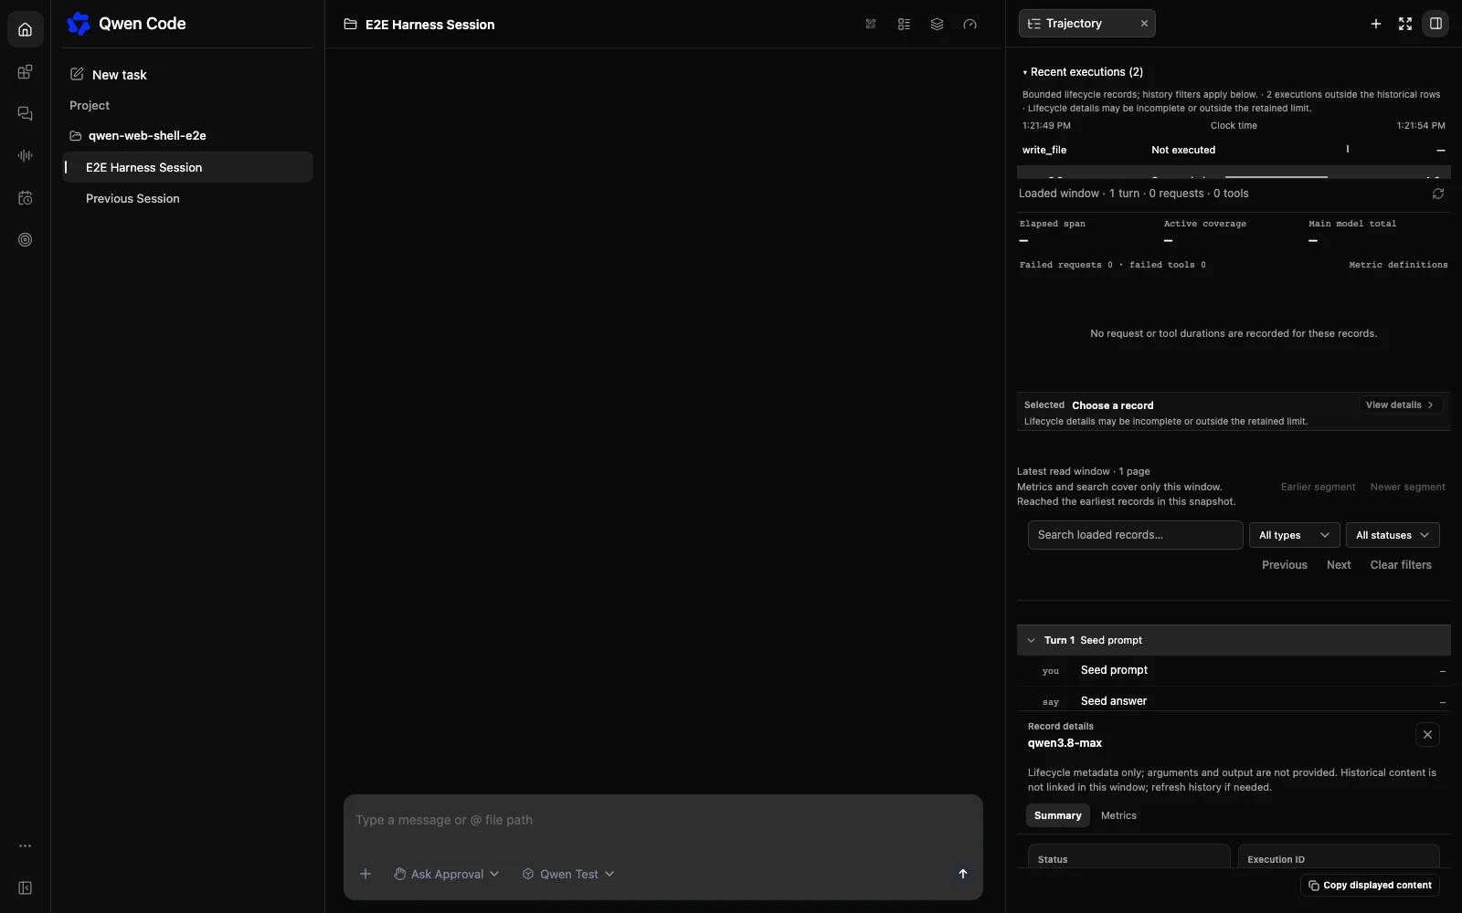Click in the Search loaded records field

point(1135,535)
